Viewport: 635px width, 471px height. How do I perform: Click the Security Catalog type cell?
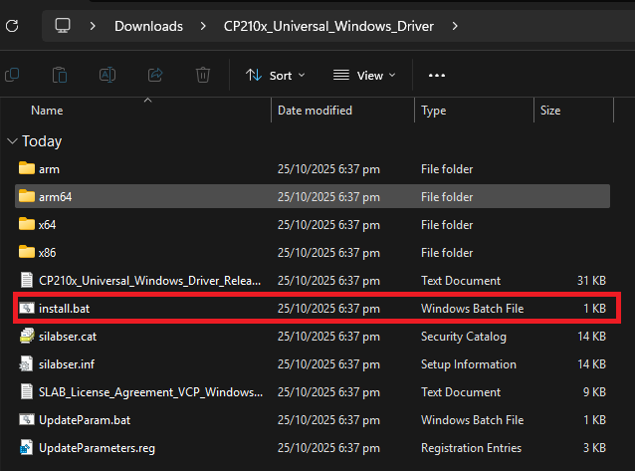pyautogui.click(x=463, y=337)
